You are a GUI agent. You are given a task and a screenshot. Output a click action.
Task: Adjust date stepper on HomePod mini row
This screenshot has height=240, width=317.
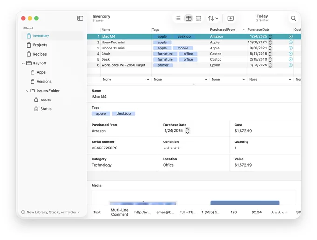(270, 42)
